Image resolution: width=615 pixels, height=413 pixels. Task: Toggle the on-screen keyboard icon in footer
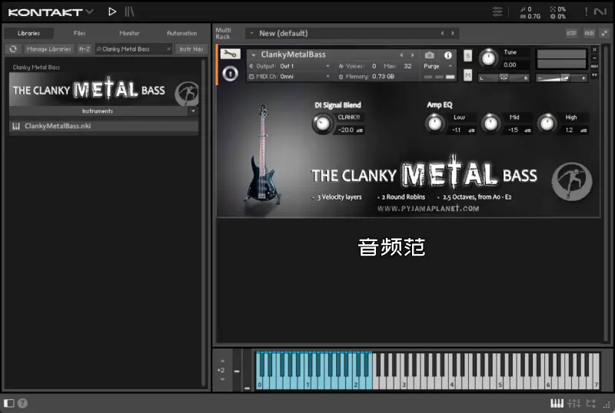pyautogui.click(x=557, y=403)
